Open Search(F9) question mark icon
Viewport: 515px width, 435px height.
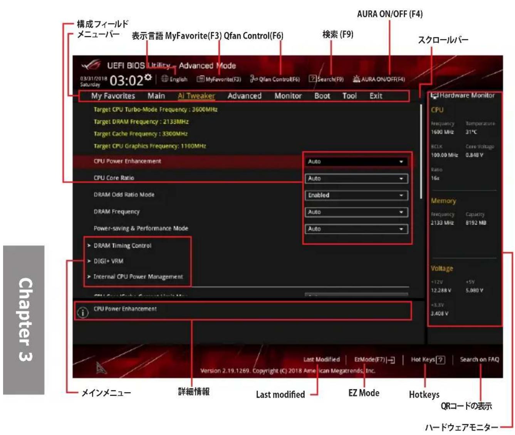pos(312,79)
